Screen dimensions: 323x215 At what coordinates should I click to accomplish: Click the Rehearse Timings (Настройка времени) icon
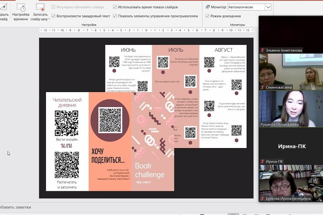[x=21, y=7]
